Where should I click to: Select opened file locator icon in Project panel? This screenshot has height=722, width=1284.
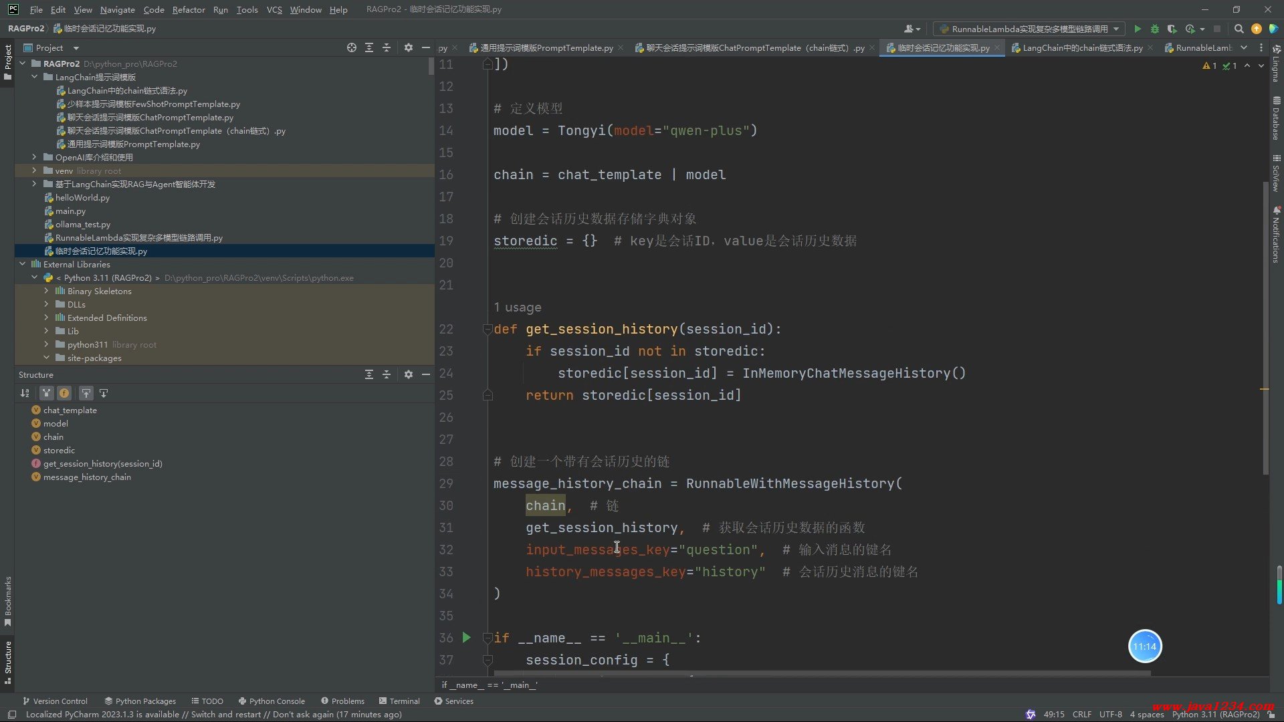[x=352, y=47]
